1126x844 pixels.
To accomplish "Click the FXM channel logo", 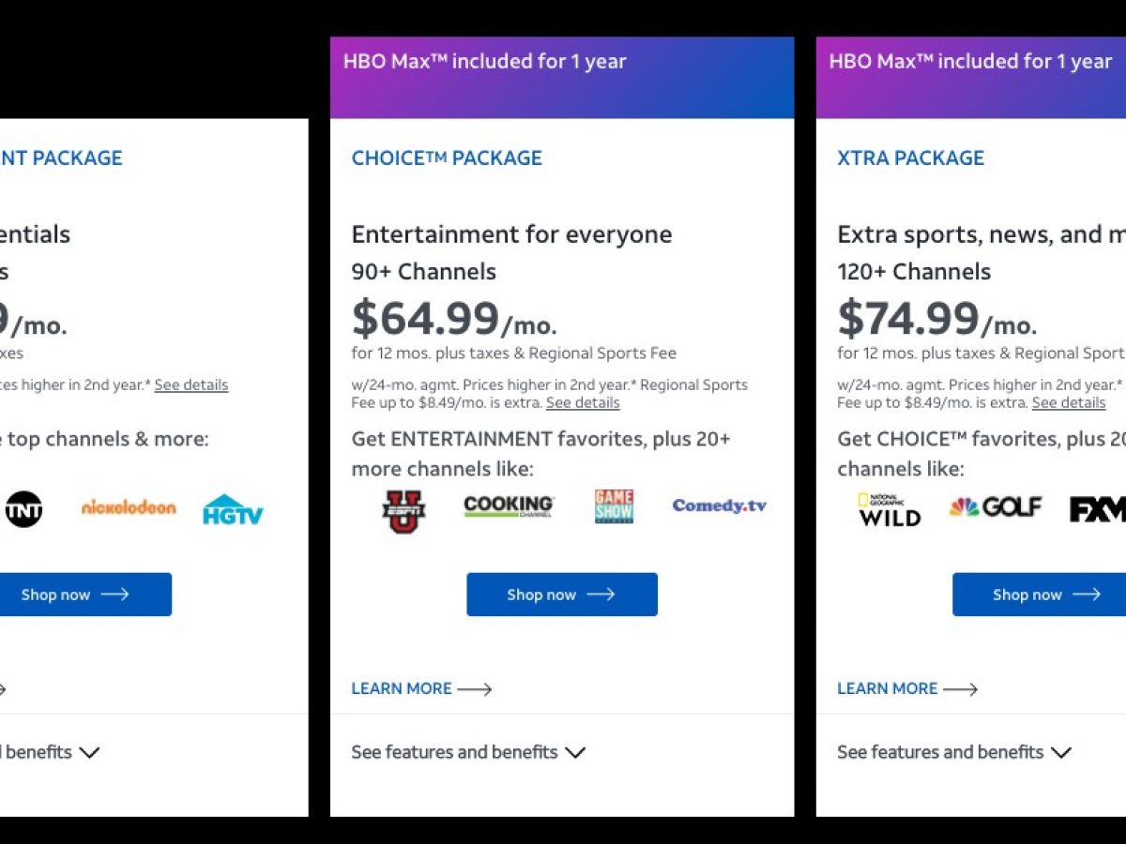I will tap(1098, 509).
